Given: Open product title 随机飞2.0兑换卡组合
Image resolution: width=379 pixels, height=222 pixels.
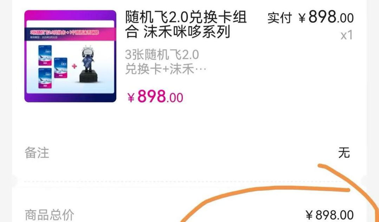Looking at the screenshot, I should pos(186,24).
